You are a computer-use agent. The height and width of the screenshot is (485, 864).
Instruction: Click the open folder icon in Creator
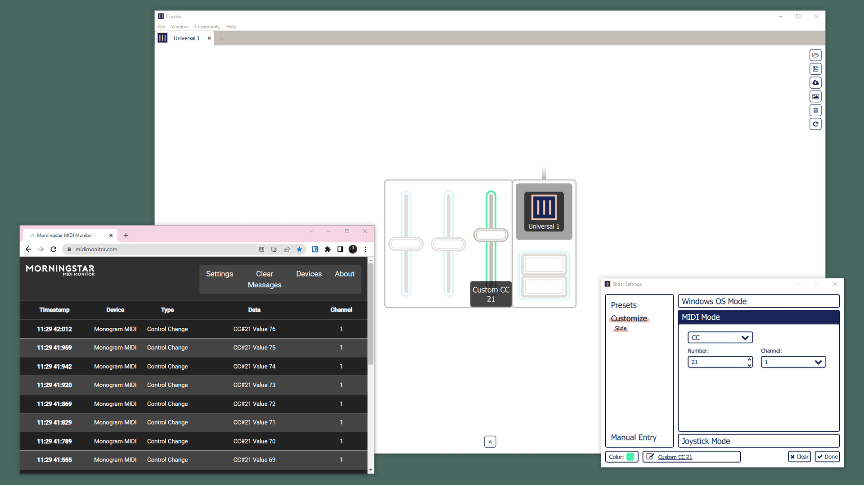tap(815, 55)
